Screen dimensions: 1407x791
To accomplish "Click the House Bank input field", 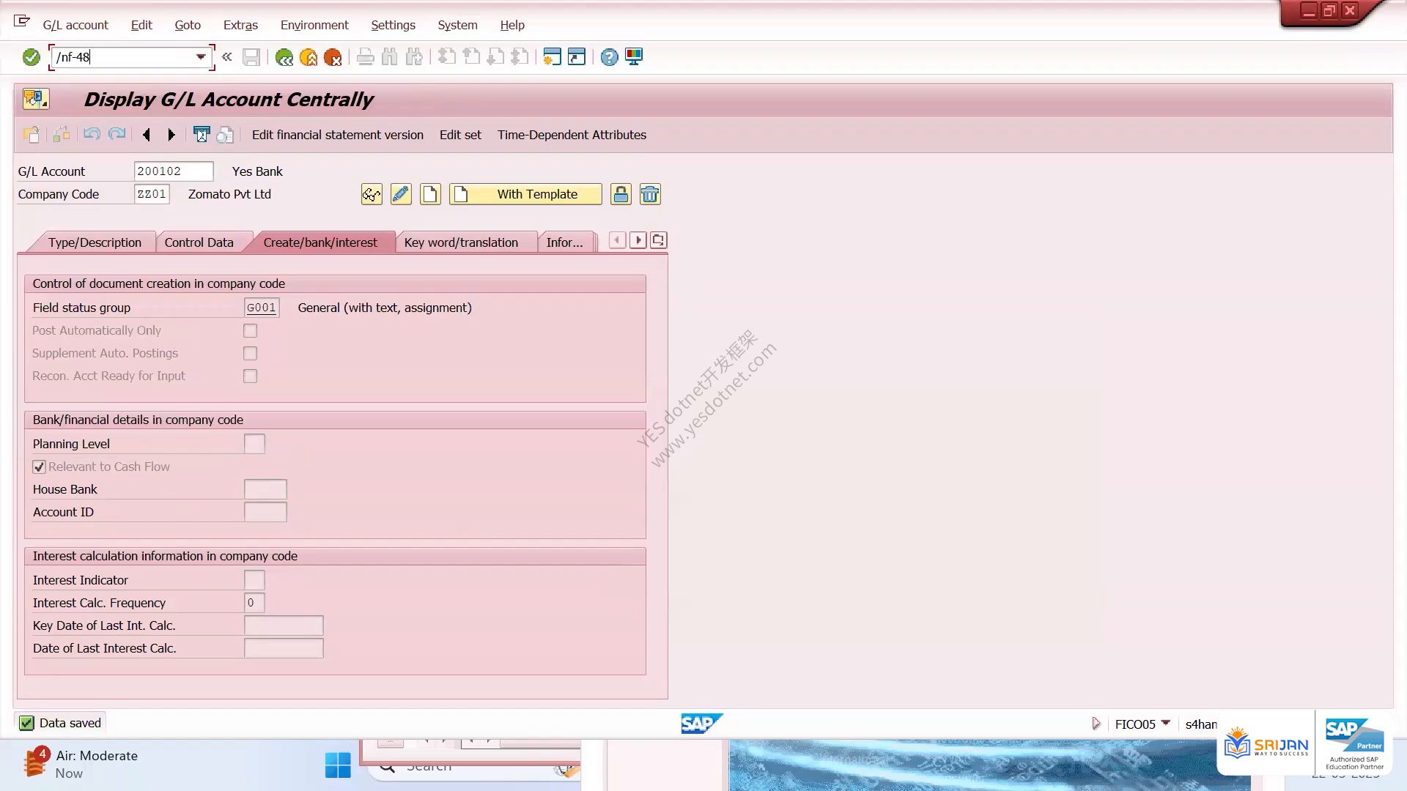I will pos(265,489).
